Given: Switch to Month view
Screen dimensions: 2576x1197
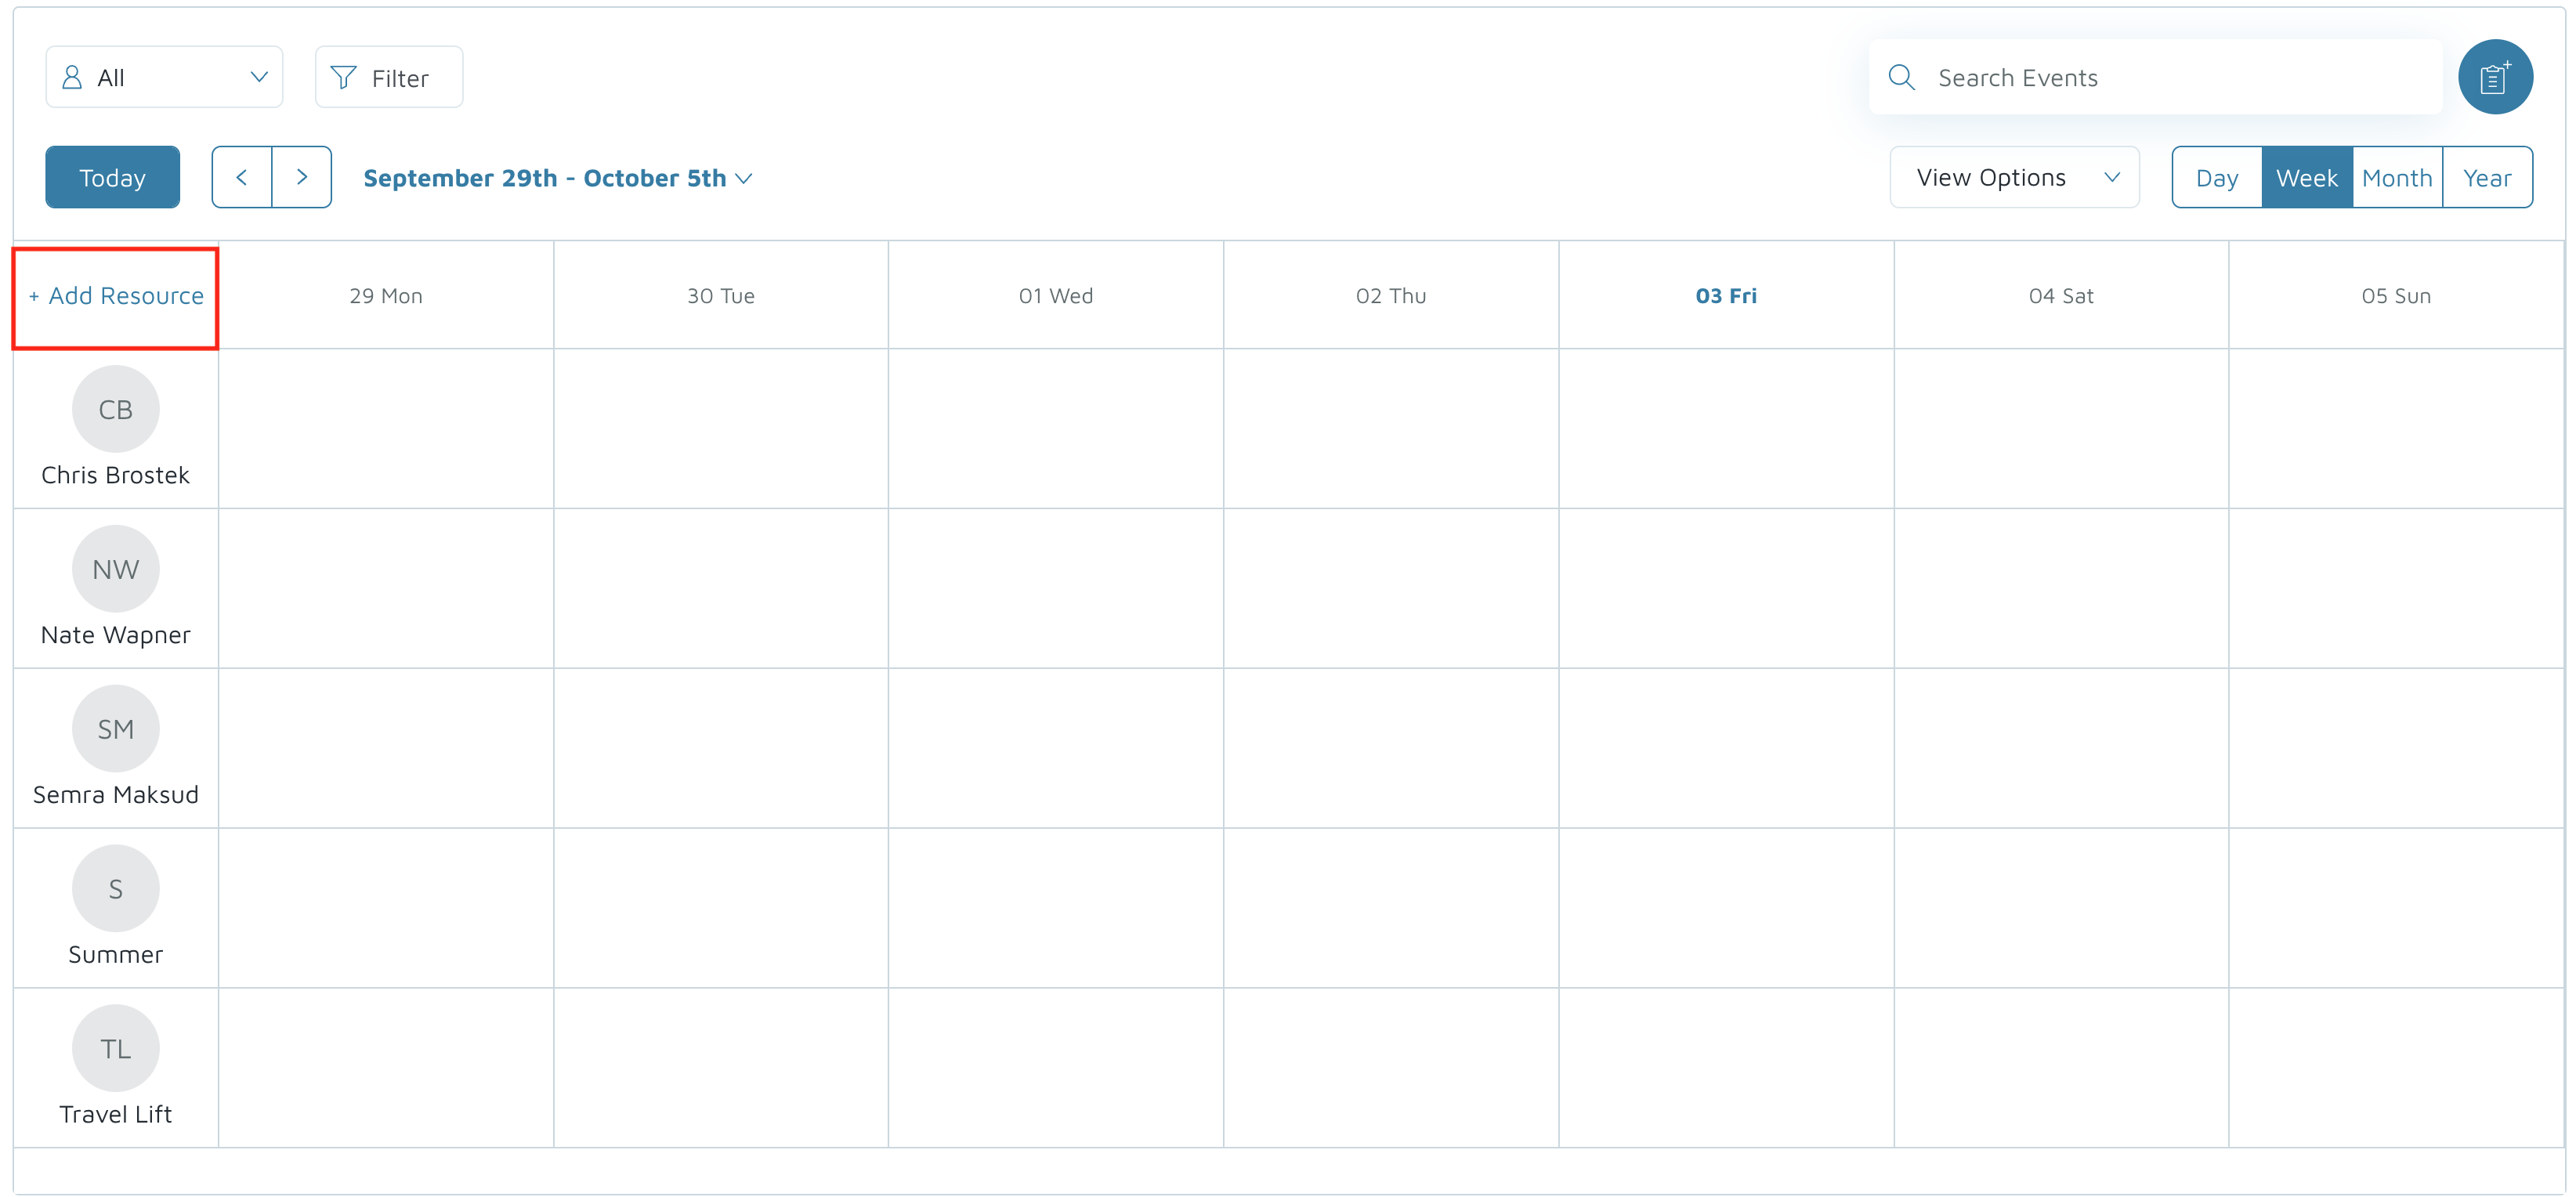Looking at the screenshot, I should [2396, 178].
